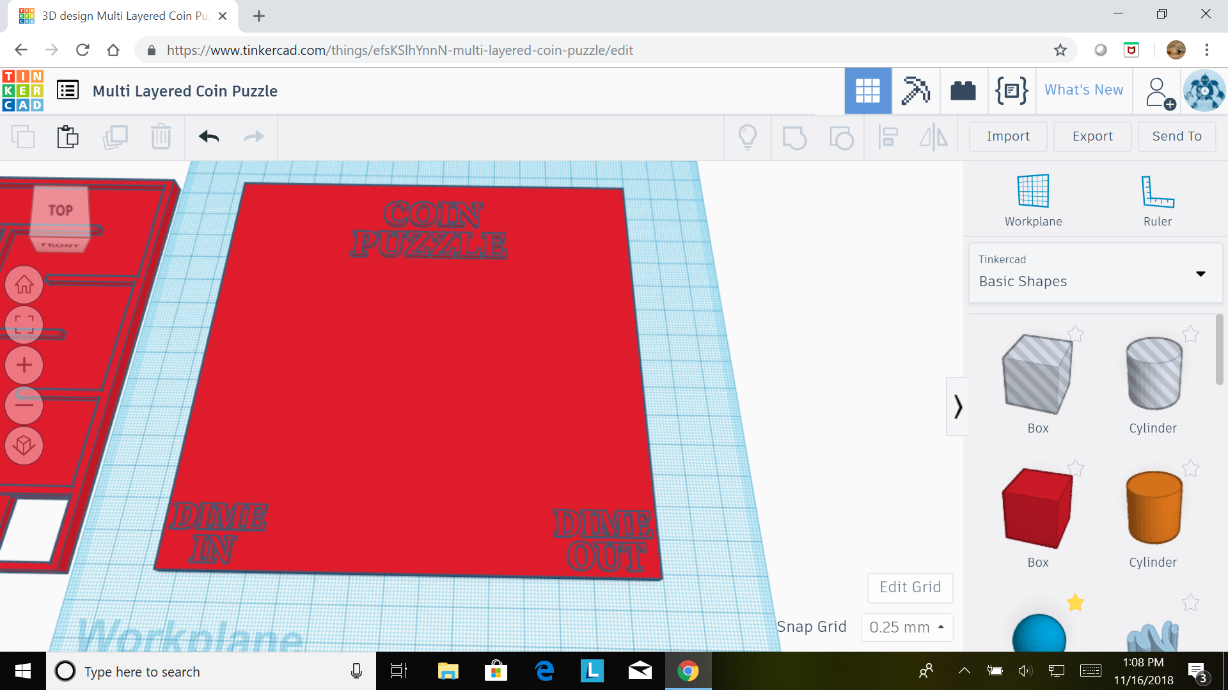The height and width of the screenshot is (690, 1228).
Task: Select the Workplane tool
Action: [x=1033, y=201]
